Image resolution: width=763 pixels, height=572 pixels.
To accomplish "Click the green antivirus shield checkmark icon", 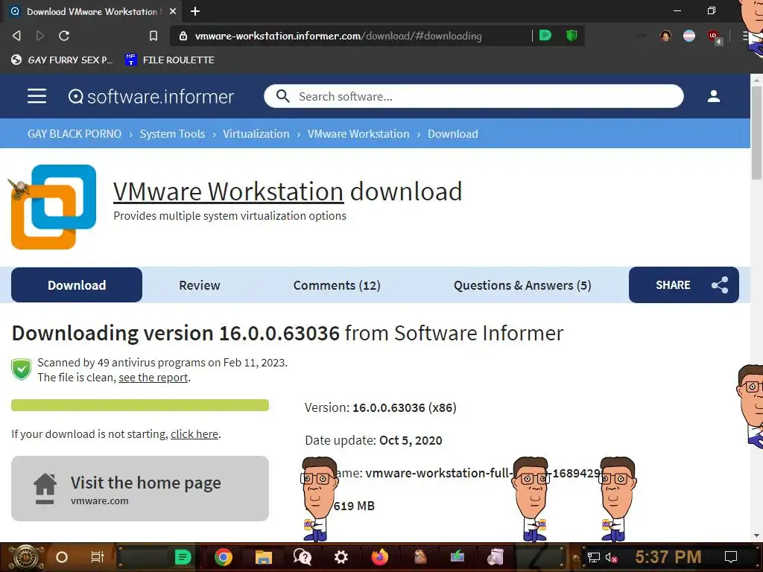I will tap(22, 369).
